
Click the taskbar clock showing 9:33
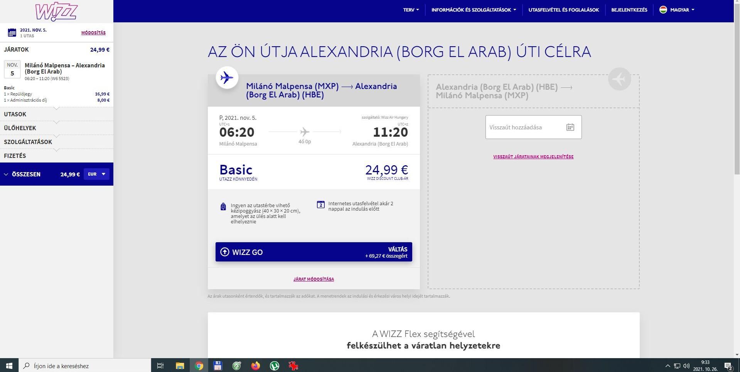coord(705,365)
